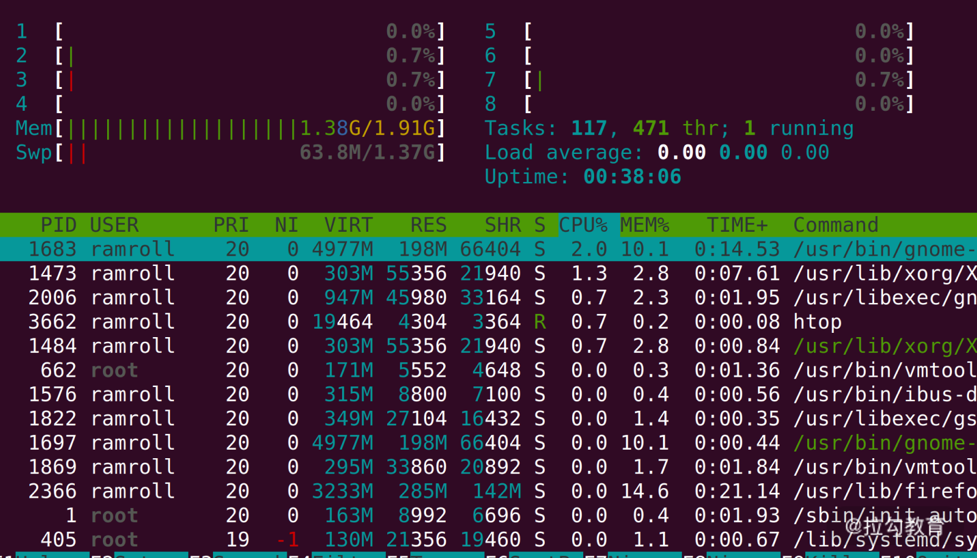
Task: Click the USER column header
Action: pos(114,225)
